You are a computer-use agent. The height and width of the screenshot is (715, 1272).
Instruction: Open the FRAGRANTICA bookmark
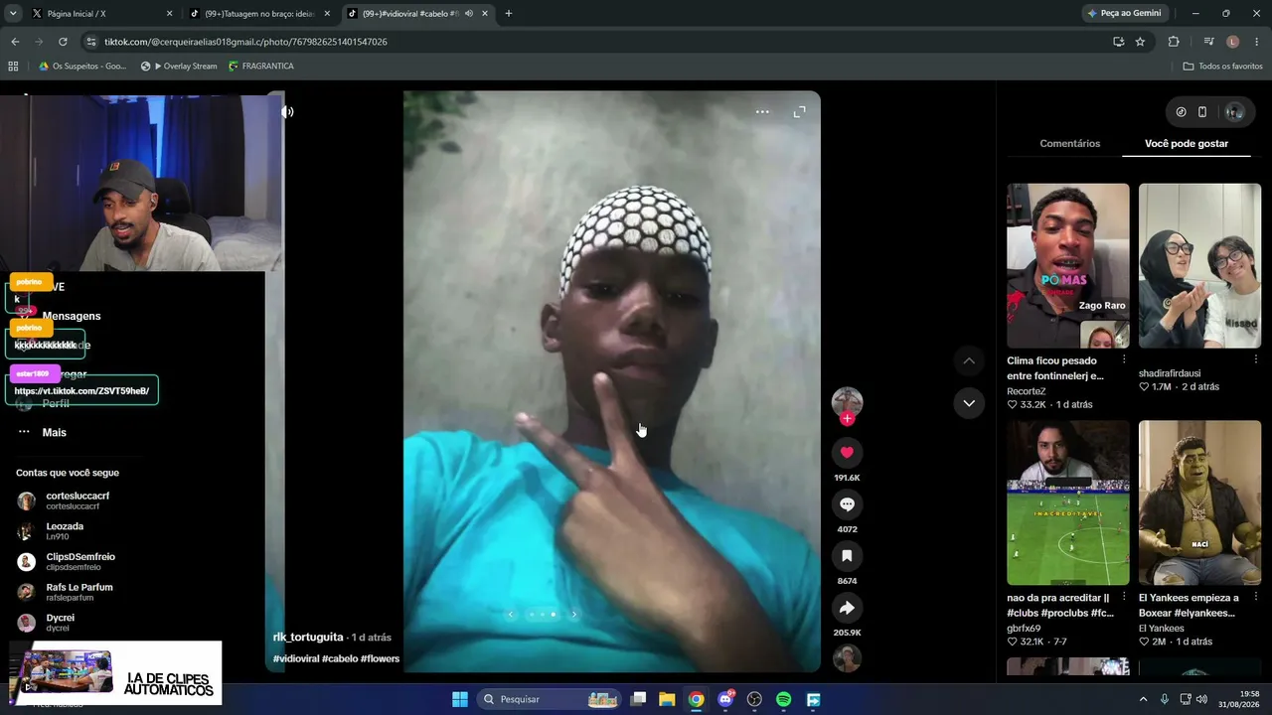(261, 67)
